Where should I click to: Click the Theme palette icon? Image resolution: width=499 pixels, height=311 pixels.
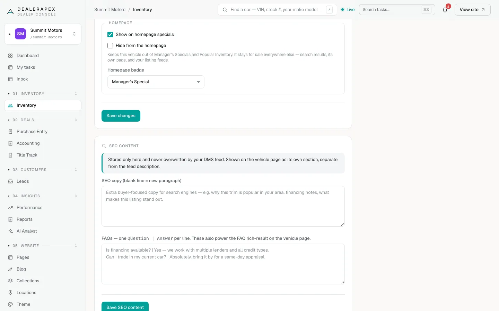10,304
